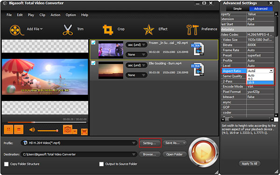Open the Help menu
Image resolution: width=280 pixels, height=175 pixels.
[x=84, y=15]
